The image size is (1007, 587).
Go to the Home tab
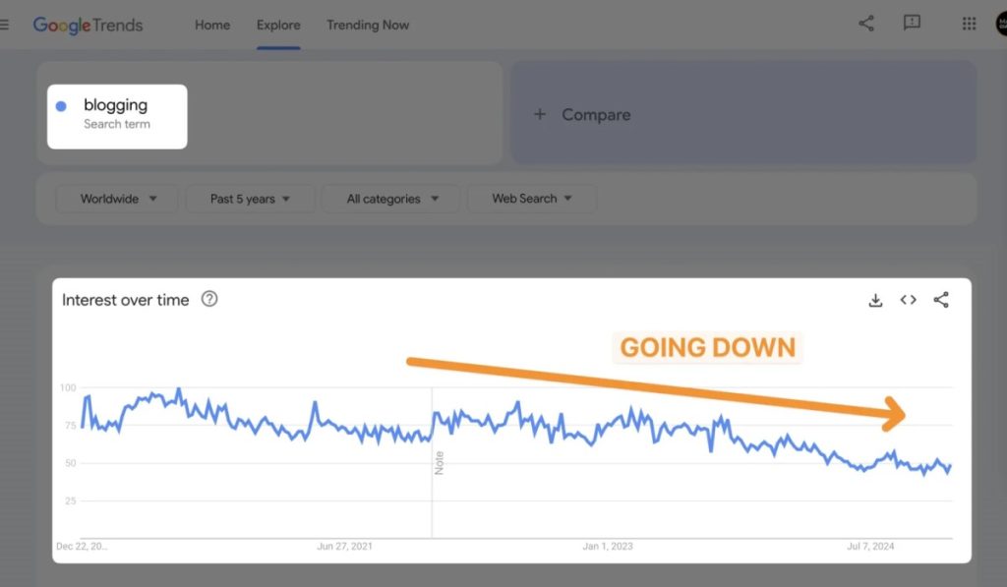pos(212,25)
